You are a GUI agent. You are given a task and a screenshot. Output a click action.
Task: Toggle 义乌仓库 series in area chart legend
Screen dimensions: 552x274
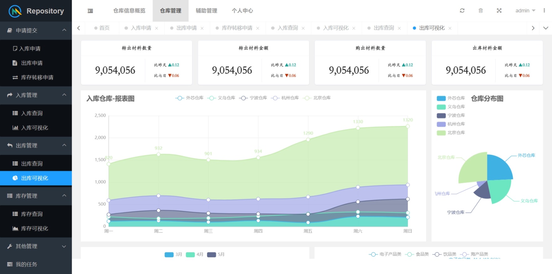pos(221,98)
